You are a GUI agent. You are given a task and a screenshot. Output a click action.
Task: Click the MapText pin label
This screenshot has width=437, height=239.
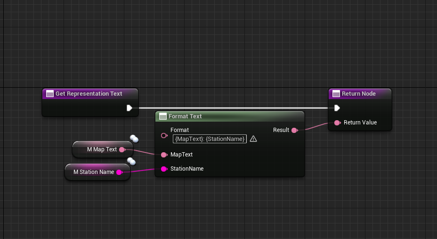pos(181,155)
